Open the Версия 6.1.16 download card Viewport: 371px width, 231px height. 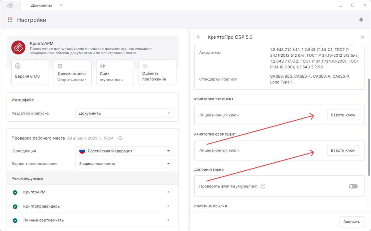[x=30, y=72]
